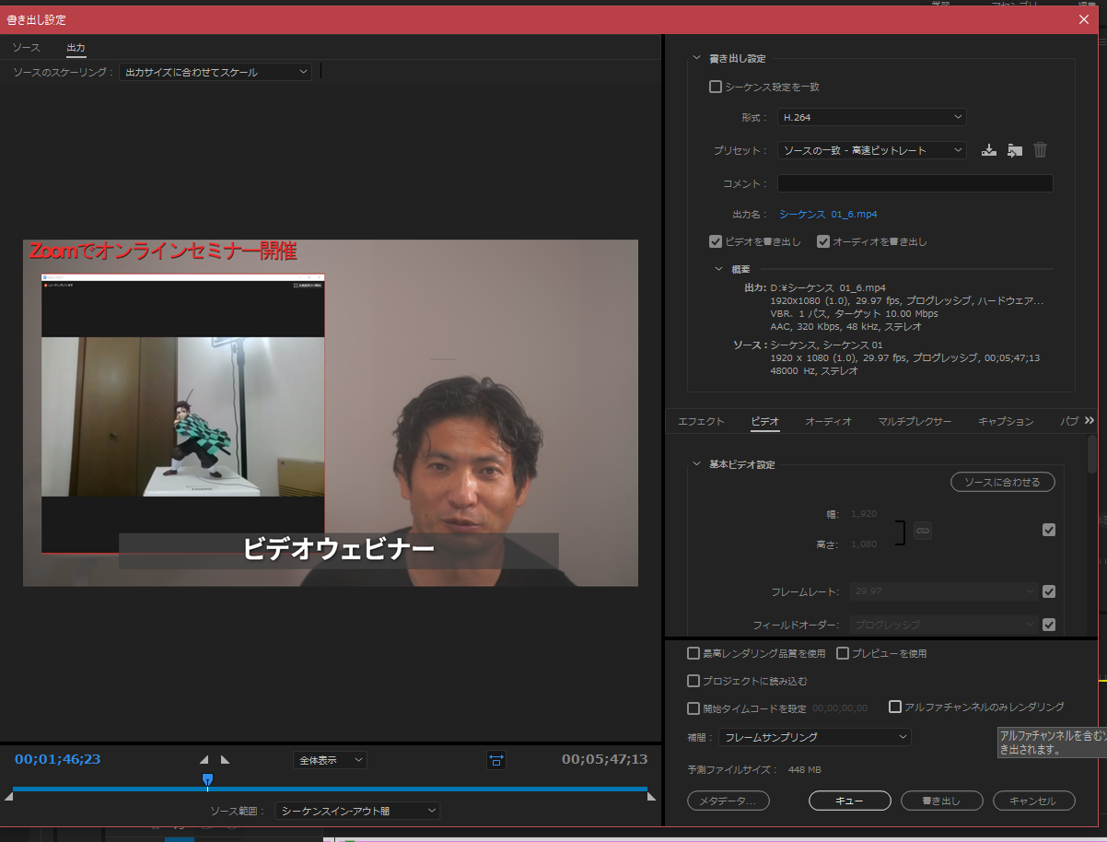This screenshot has width=1107, height=842.
Task: Click the duration timecode 00;05;47;13
Action: pos(604,759)
